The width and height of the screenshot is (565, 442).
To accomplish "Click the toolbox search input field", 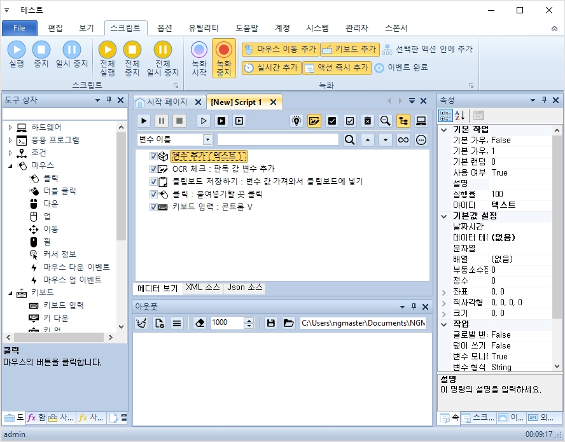I will (65, 114).
